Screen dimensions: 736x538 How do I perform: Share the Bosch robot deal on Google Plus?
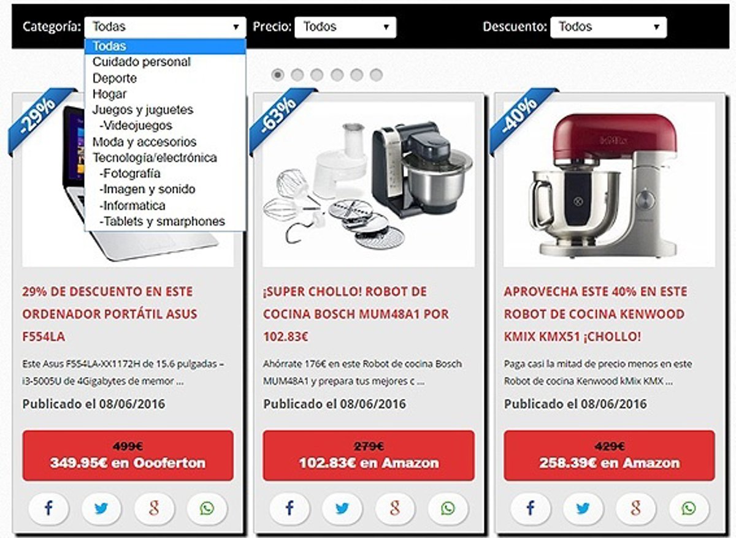(x=395, y=508)
